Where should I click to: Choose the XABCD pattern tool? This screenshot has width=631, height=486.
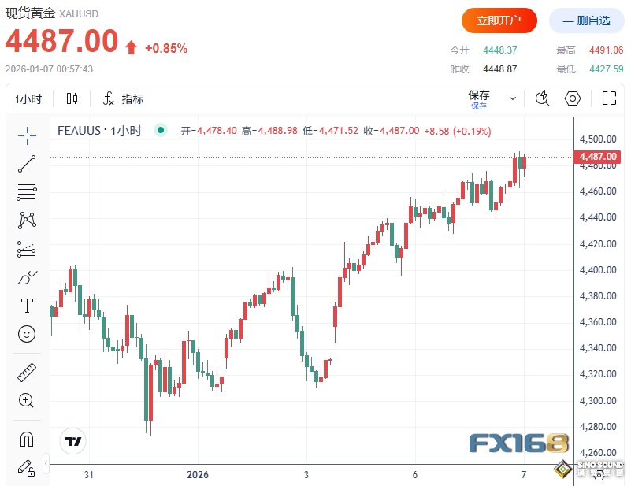[x=27, y=220]
